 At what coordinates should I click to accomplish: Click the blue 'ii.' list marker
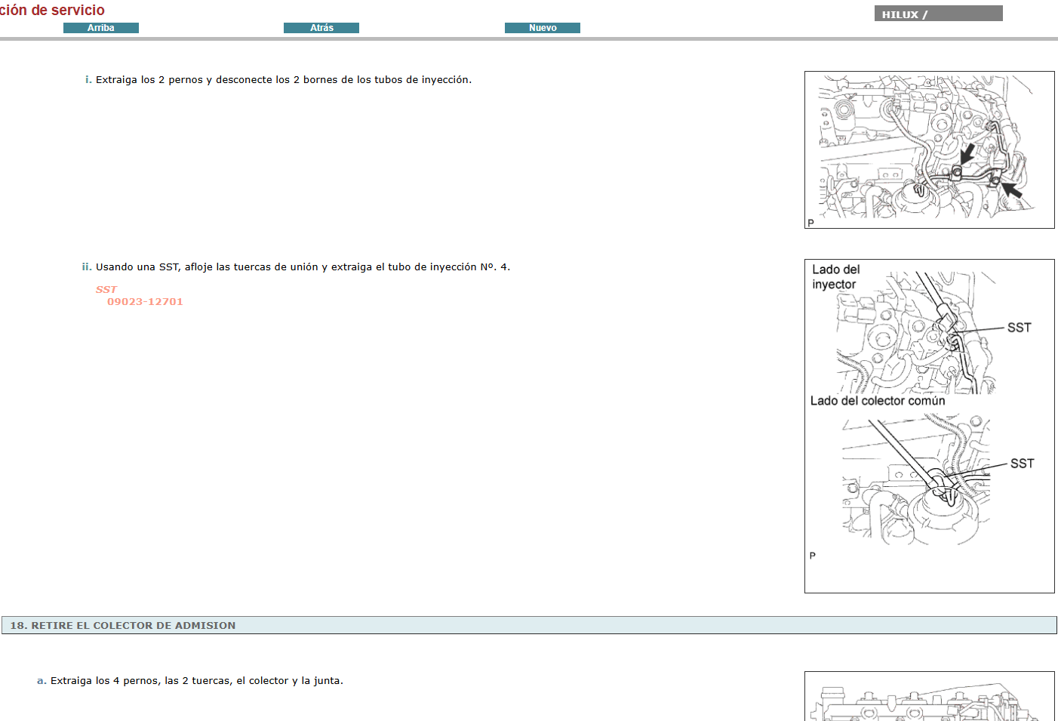coord(86,267)
